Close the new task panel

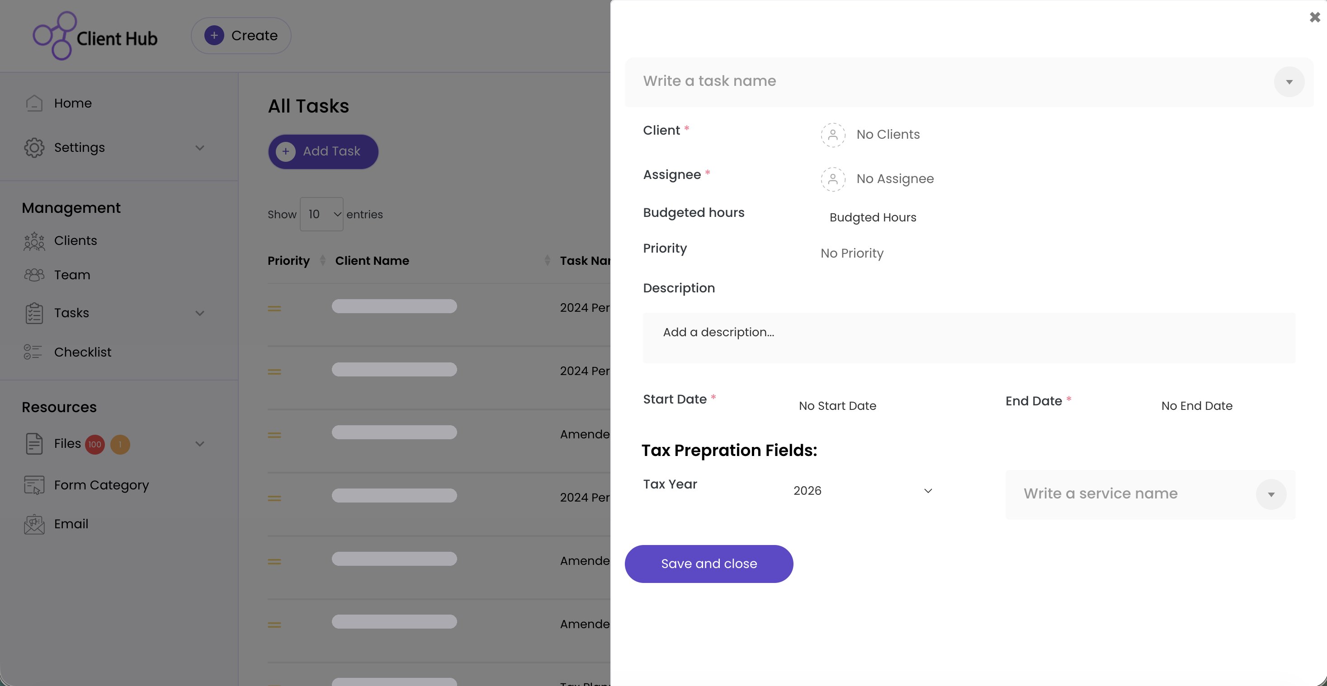coord(1315,18)
